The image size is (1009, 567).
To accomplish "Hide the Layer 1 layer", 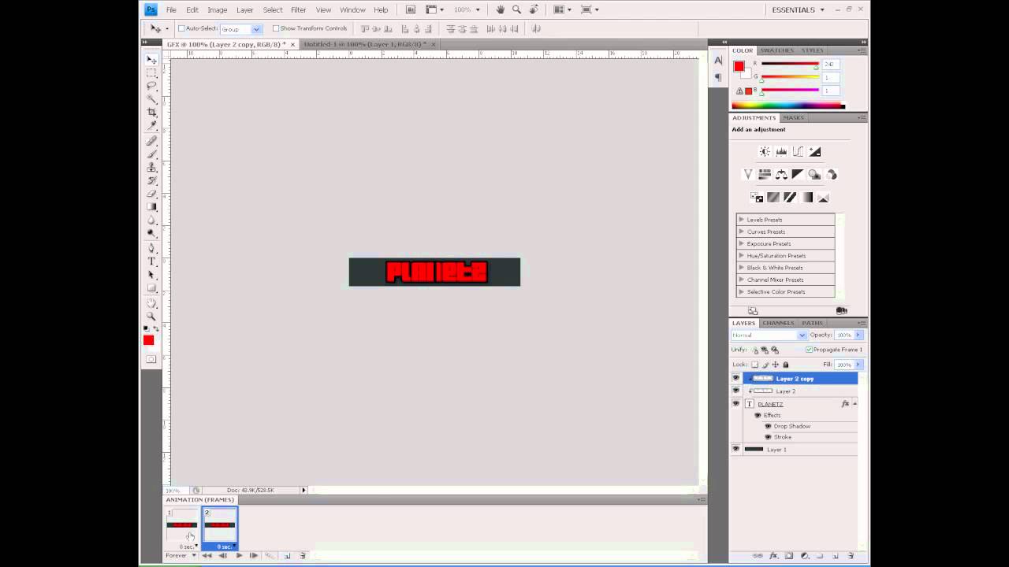I will tap(736, 449).
